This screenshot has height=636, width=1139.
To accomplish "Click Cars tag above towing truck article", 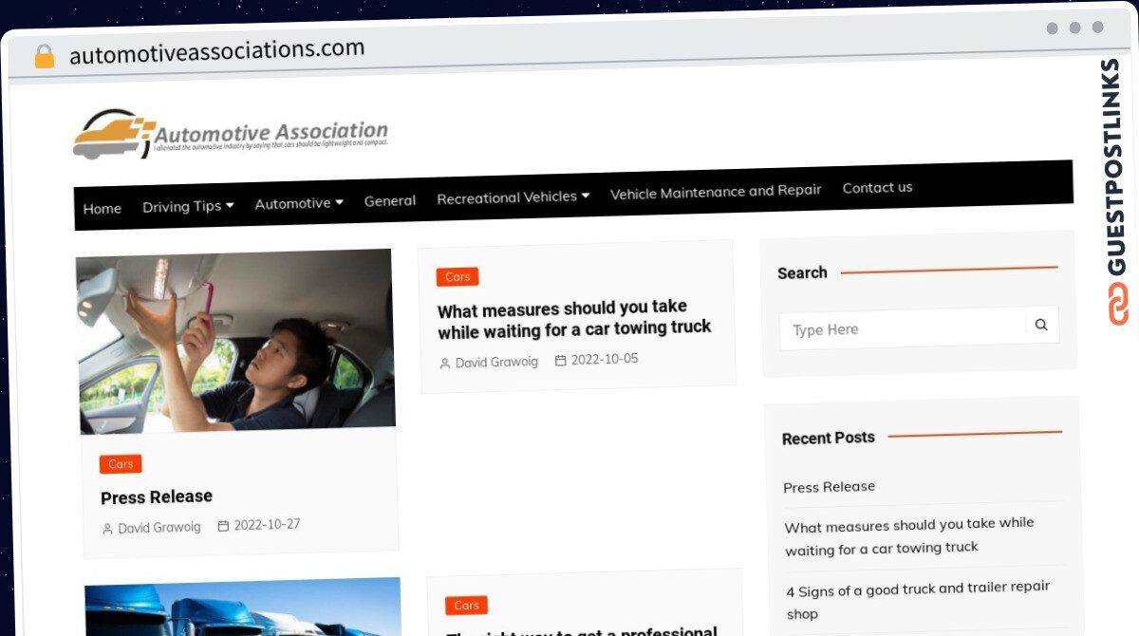I will [457, 277].
